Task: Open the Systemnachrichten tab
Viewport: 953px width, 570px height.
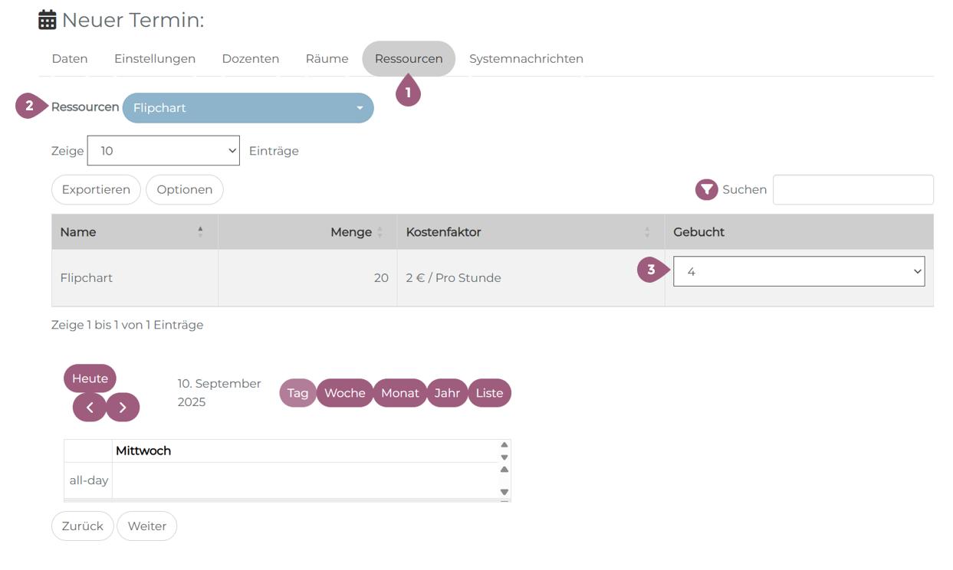Action: click(x=526, y=59)
